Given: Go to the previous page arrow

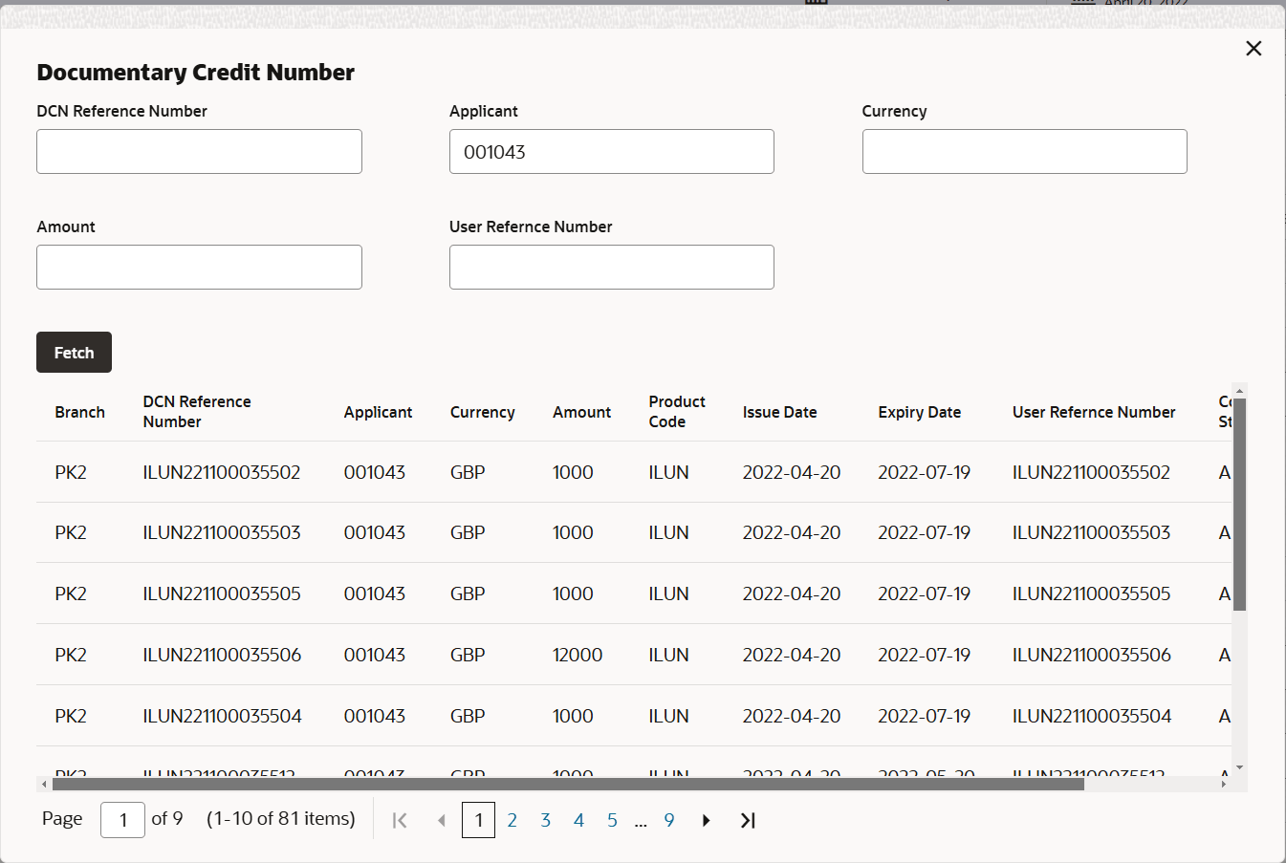Looking at the screenshot, I should (x=442, y=820).
